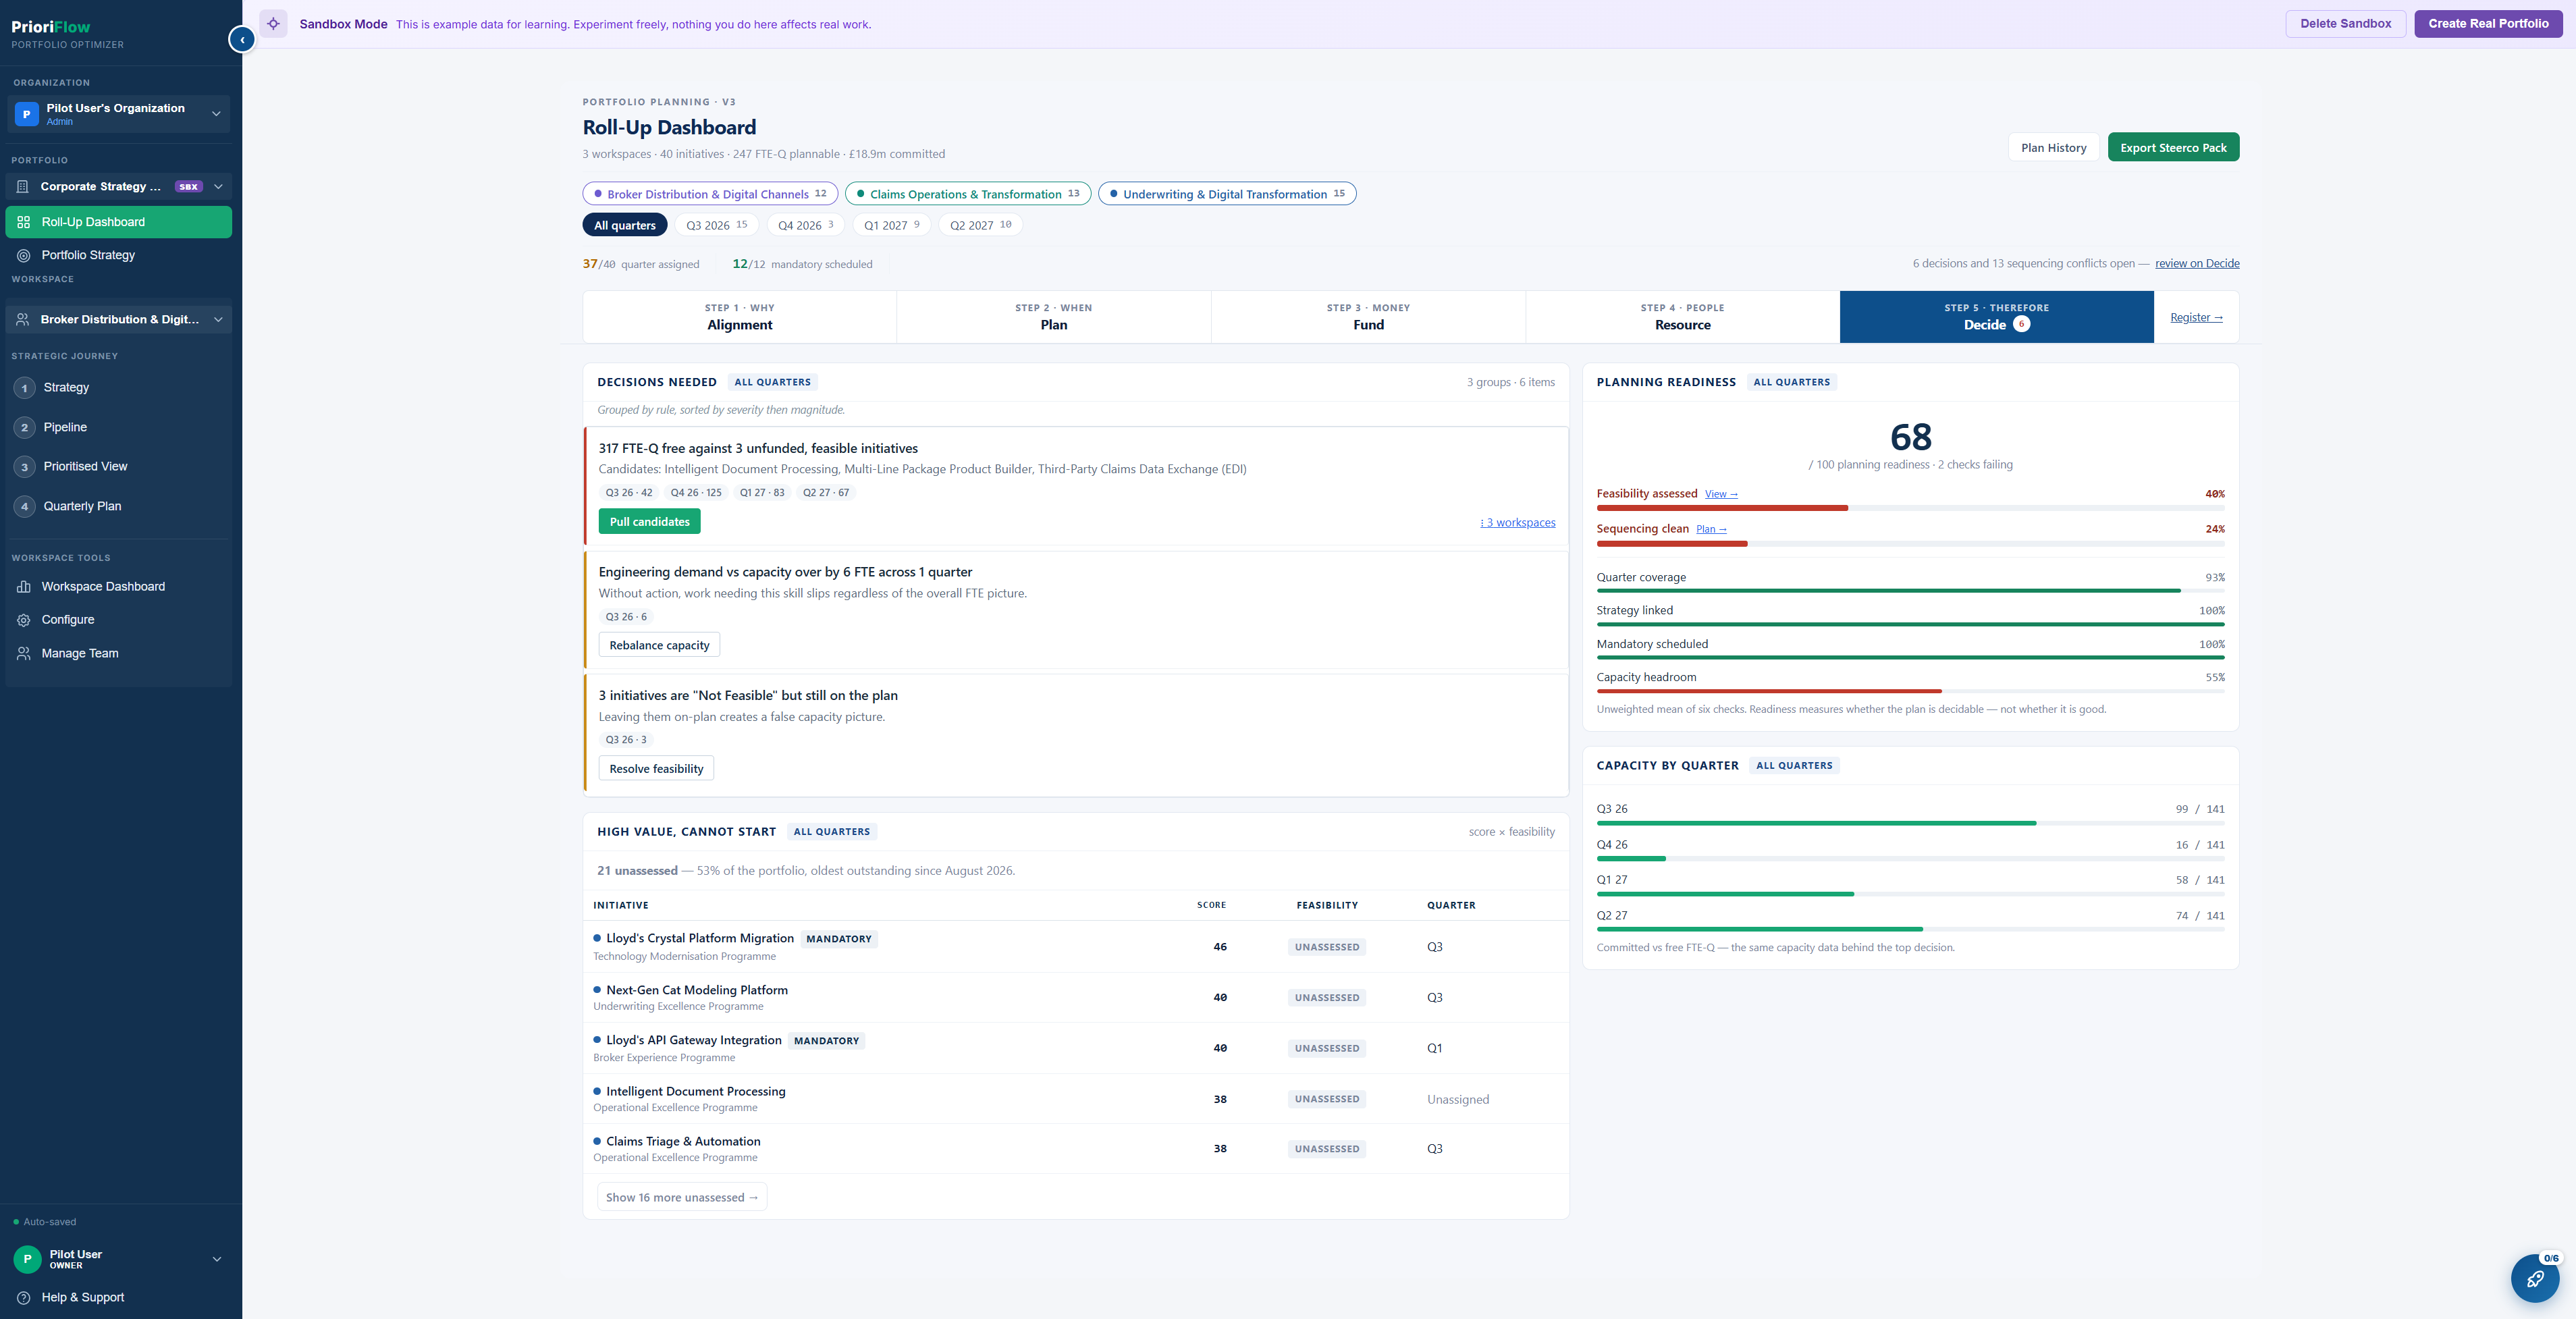Click the Resolve feasibility button
This screenshot has width=2576, height=1319.
657,769
